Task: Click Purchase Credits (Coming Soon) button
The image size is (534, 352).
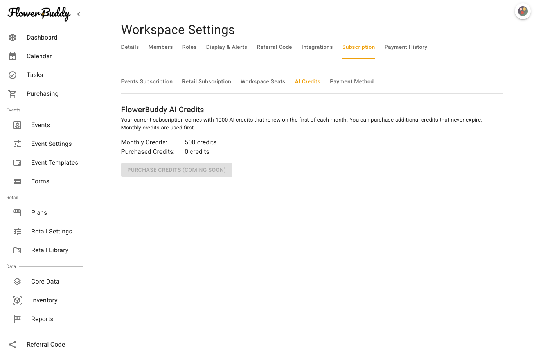Action: click(176, 170)
